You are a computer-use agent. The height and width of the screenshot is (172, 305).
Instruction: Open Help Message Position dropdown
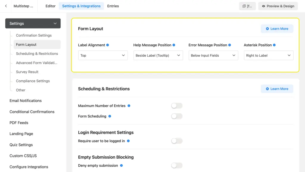click(x=158, y=56)
